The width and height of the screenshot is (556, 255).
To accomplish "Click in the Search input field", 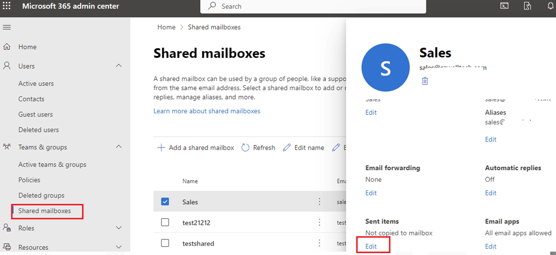I will [313, 6].
